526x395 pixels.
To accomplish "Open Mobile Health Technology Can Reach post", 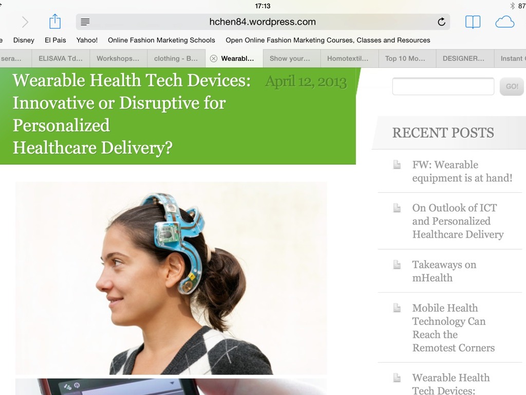I will [453, 328].
